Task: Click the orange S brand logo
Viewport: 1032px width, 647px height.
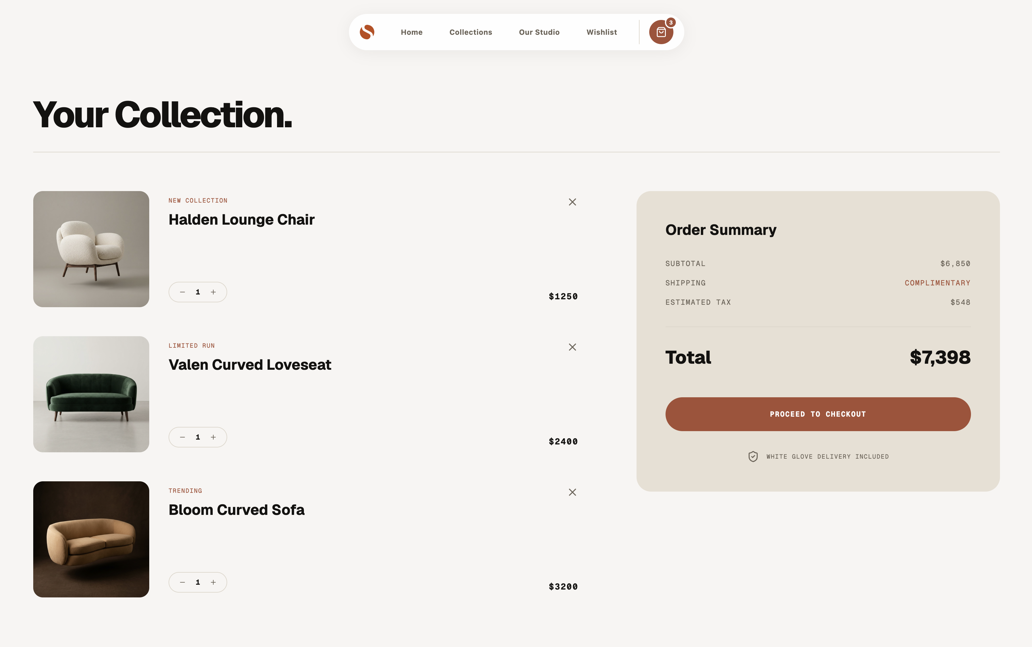Action: coord(367,32)
